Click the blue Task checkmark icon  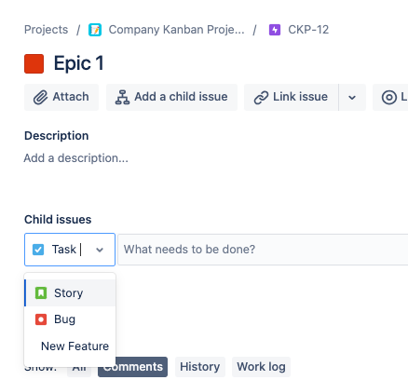(x=38, y=250)
